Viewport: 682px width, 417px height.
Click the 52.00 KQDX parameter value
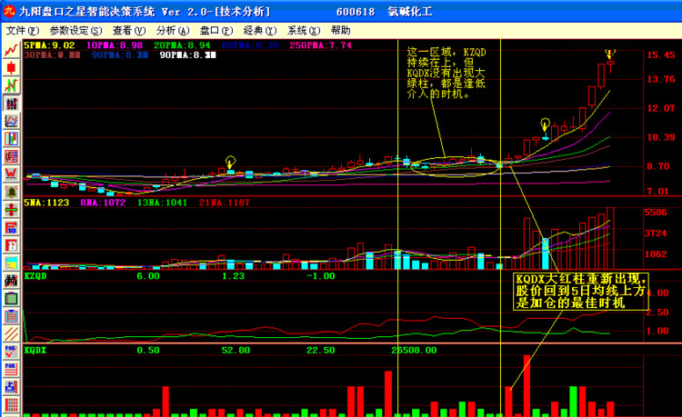[x=236, y=350]
